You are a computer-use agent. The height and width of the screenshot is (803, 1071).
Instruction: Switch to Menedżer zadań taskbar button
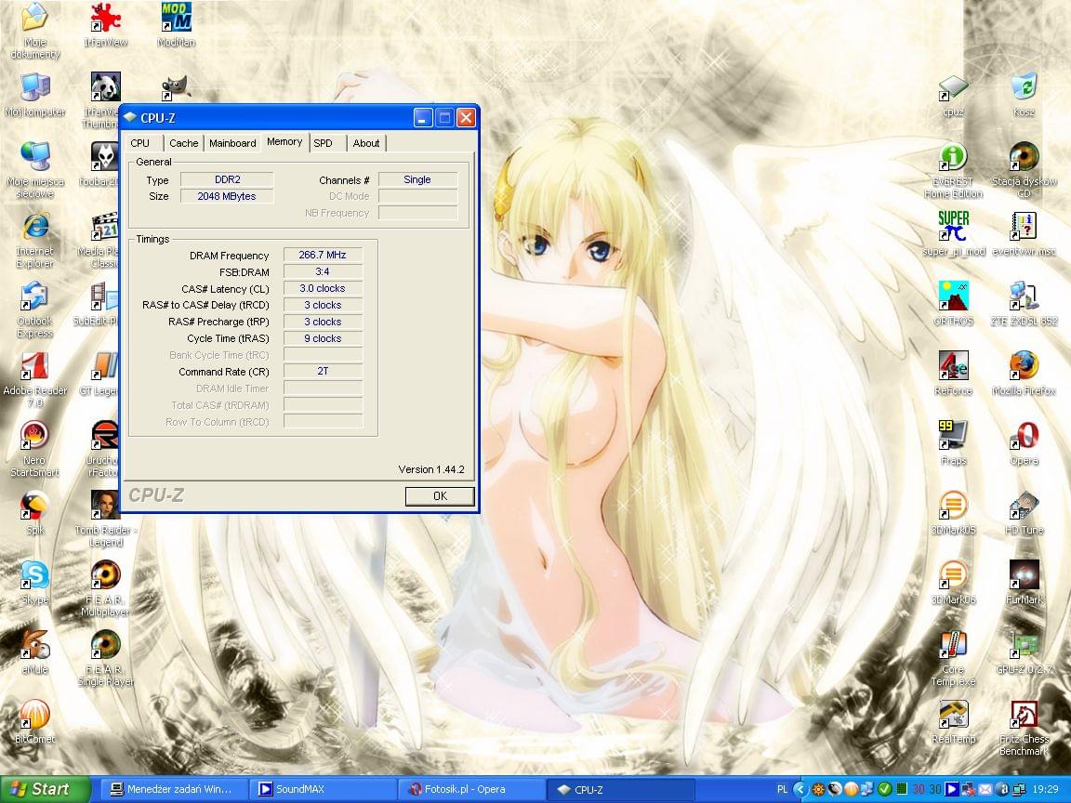(173, 789)
